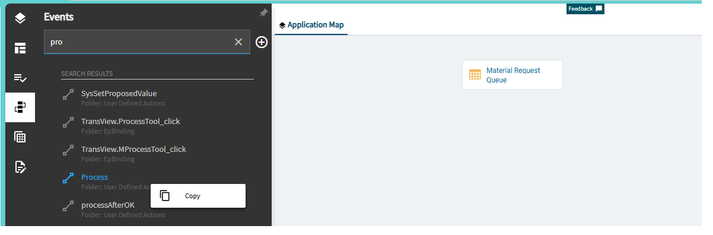Open the layout panel icon in the sidebar
This screenshot has height=235, width=713.
coord(20,48)
